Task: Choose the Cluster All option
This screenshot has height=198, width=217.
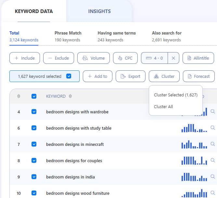Action: pos(163,106)
